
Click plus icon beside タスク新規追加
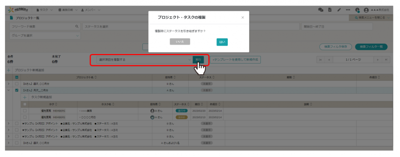[x=25, y=97]
